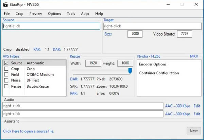The width and height of the screenshot is (204, 140).
Task: Open the File menu
Action: pos(7,14)
